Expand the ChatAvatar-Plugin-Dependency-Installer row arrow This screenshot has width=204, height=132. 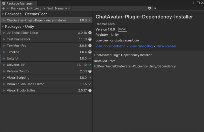[4, 20]
